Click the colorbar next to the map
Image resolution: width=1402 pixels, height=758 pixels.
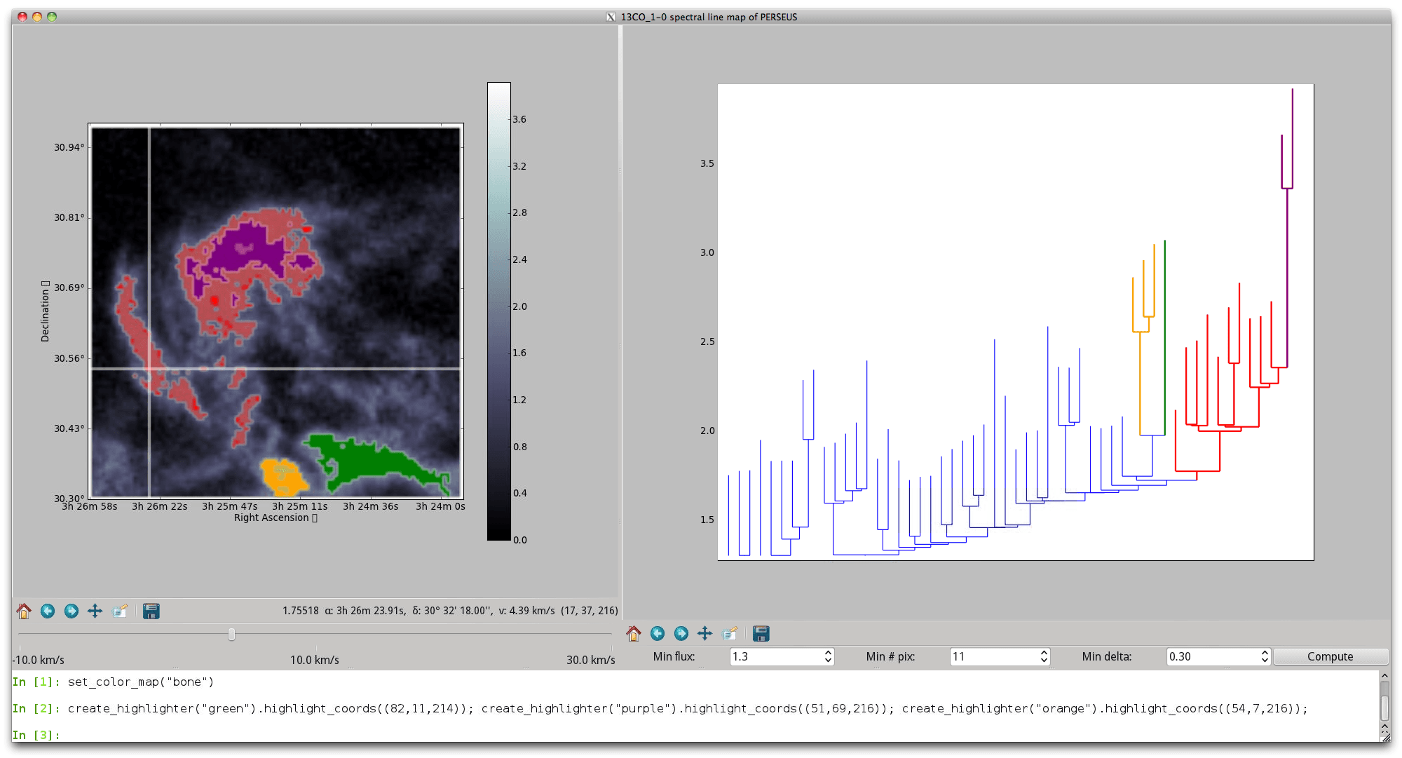point(499,311)
